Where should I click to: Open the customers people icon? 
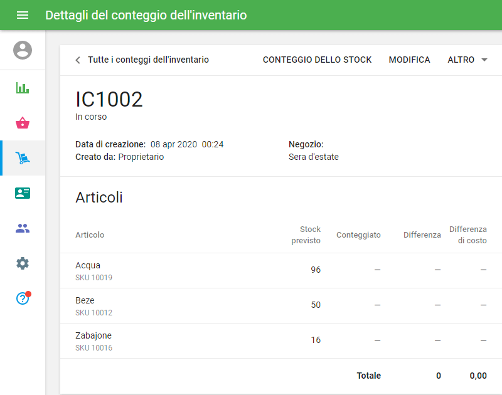click(x=23, y=228)
